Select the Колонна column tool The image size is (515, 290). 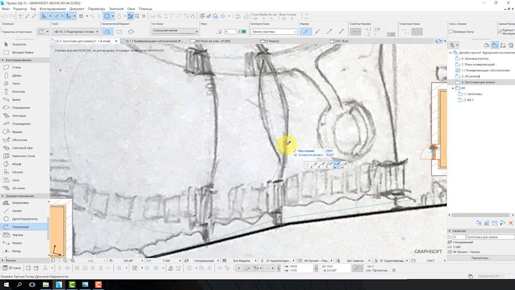click(24, 92)
